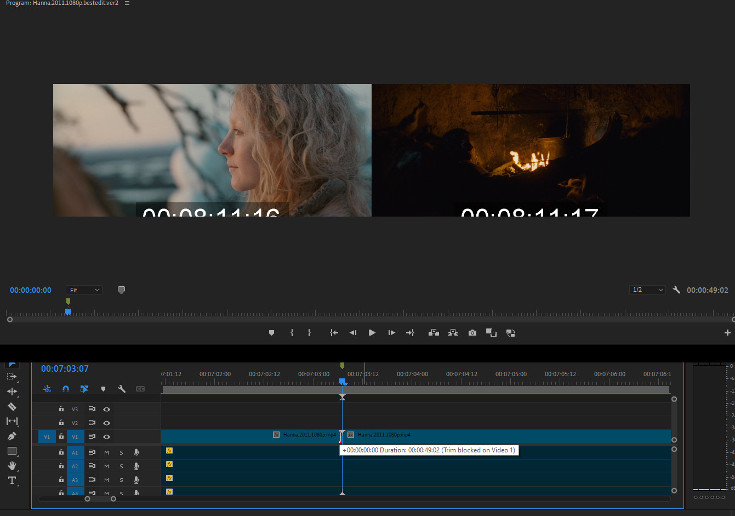This screenshot has width=735, height=516.
Task: Open the Fit zoom level dropdown
Action: [84, 290]
